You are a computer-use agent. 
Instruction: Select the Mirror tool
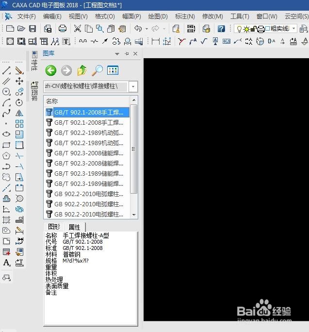pos(19,113)
